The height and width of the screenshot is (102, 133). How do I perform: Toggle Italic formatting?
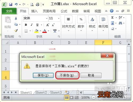pyautogui.click(x=32, y=25)
